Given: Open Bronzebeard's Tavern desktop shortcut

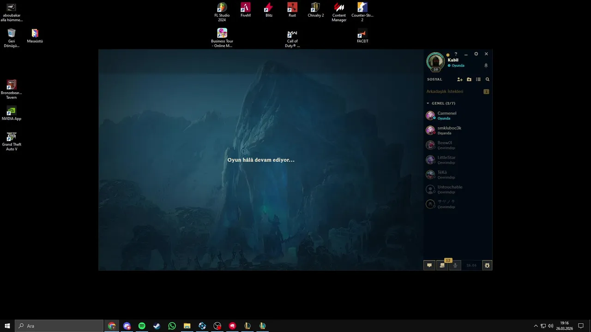Looking at the screenshot, I should point(12,89).
